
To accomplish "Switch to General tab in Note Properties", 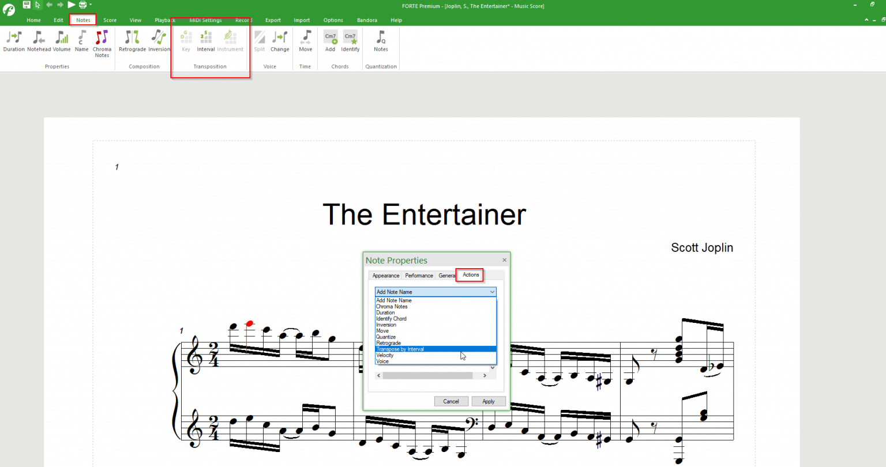I will 446,276.
